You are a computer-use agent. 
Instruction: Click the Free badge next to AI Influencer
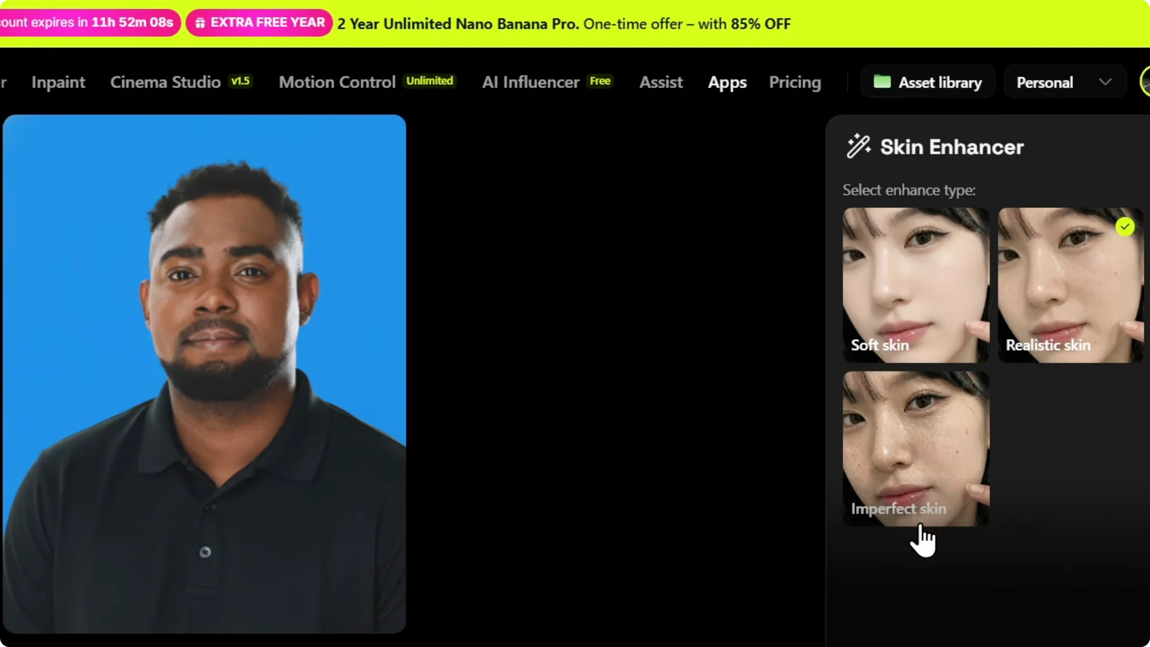(x=600, y=81)
